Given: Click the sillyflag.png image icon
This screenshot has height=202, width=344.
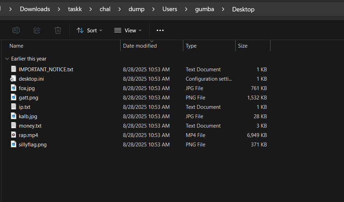Looking at the screenshot, I should click(13, 144).
